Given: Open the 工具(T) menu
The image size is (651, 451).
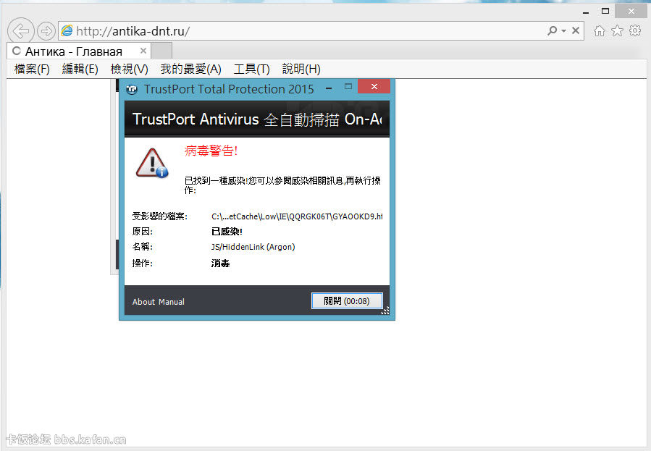Looking at the screenshot, I should point(251,69).
